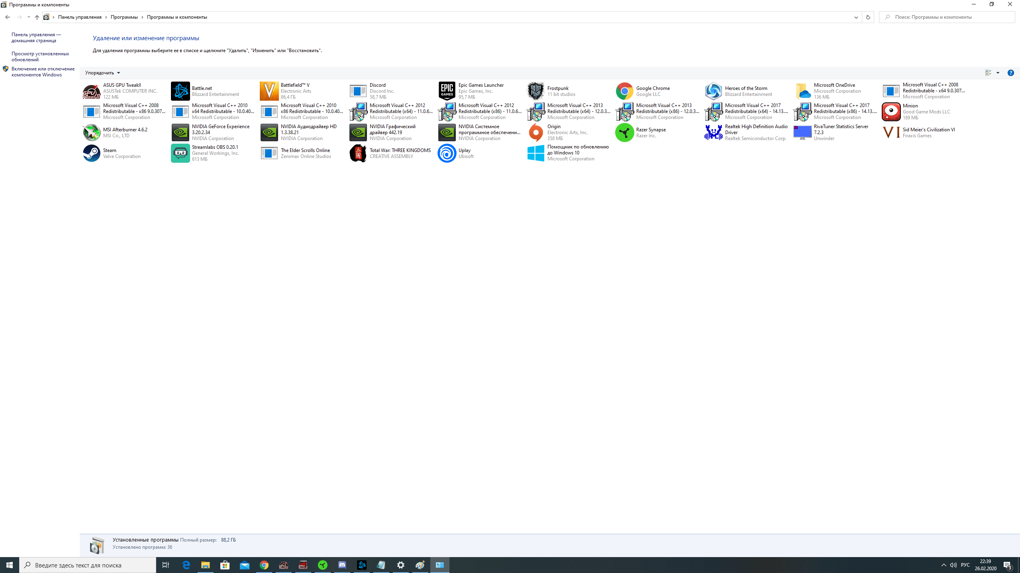Click the Razer Synapse icon

tap(624, 133)
